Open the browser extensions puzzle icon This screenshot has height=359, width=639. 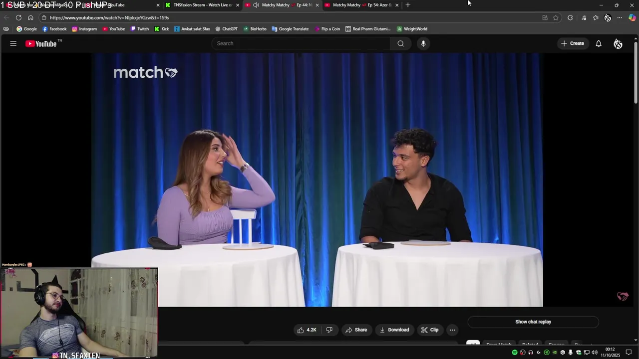(570, 17)
